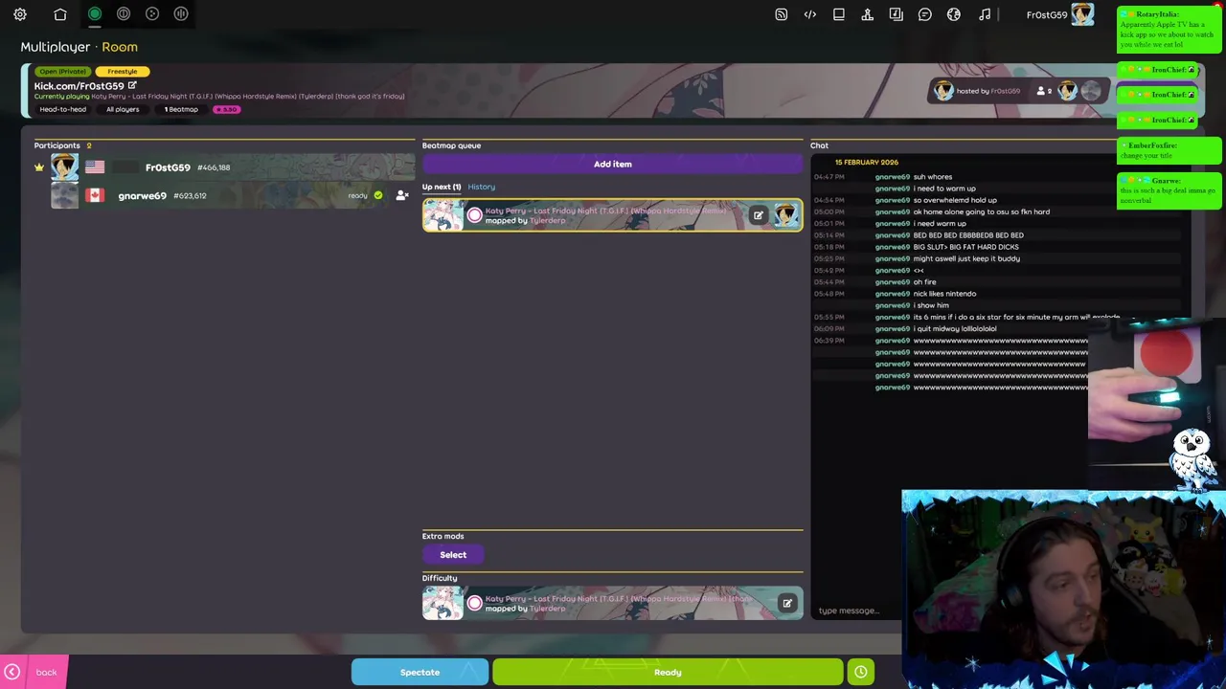This screenshot has height=689, width=1226.
Task: Edit the Difficulty panel beatmap selection
Action: pos(786,604)
